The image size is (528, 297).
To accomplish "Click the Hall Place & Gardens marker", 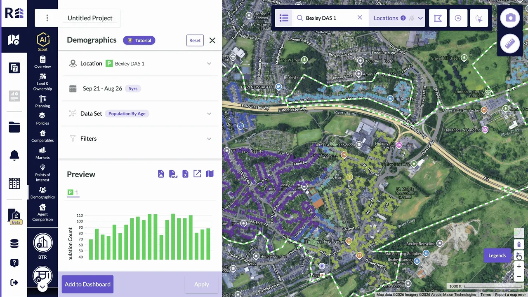I will [x=485, y=130].
